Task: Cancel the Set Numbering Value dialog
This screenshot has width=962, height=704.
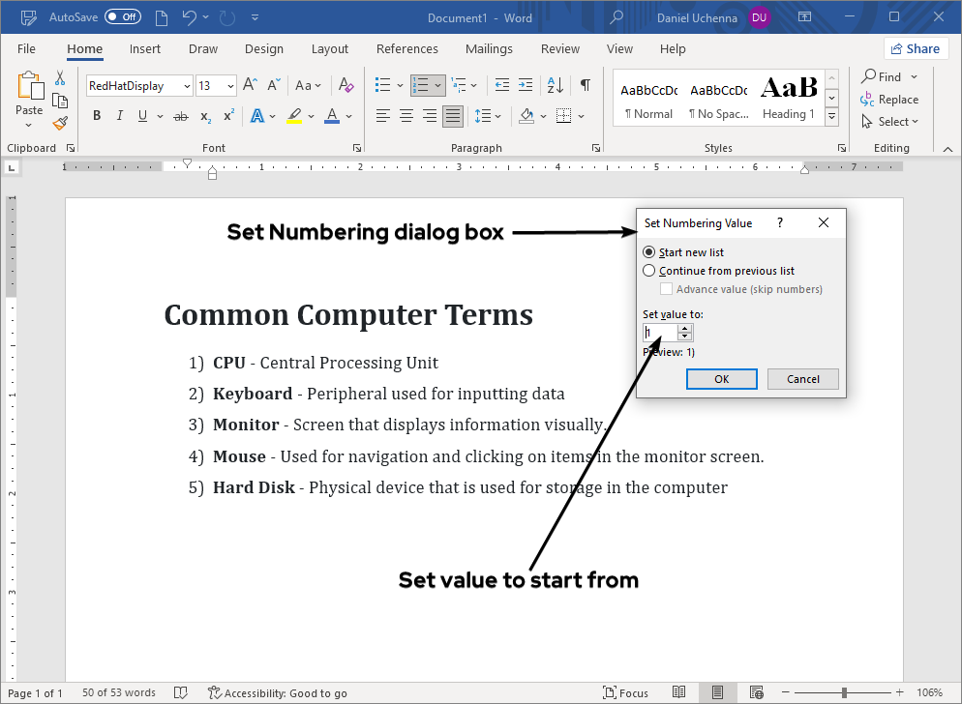Action: tap(802, 379)
